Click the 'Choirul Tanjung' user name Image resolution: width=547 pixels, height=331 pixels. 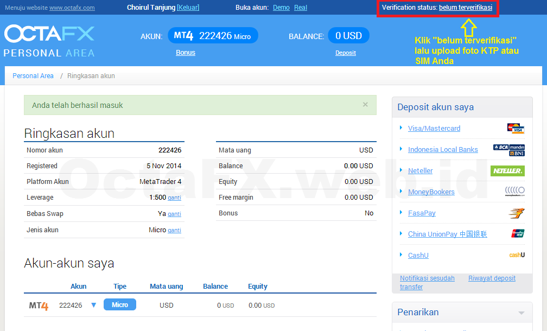coord(151,7)
